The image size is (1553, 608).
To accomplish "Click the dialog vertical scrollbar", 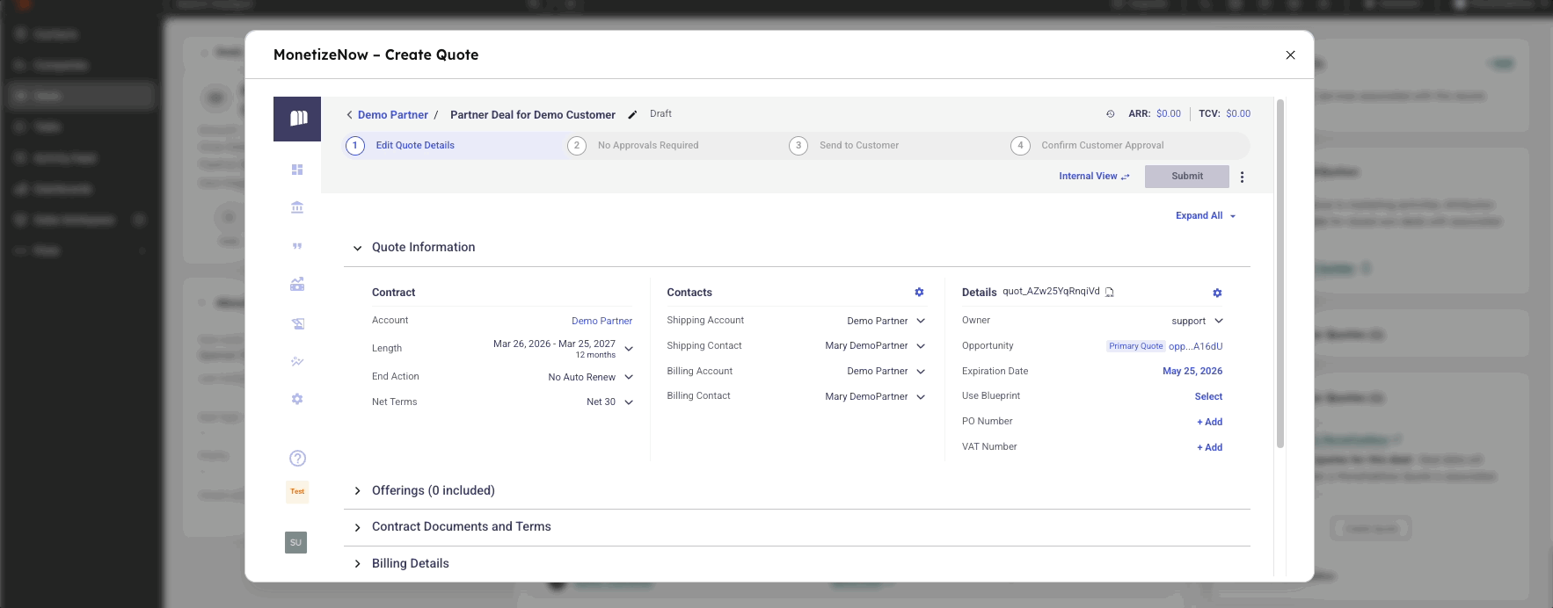I will click(x=1280, y=274).
